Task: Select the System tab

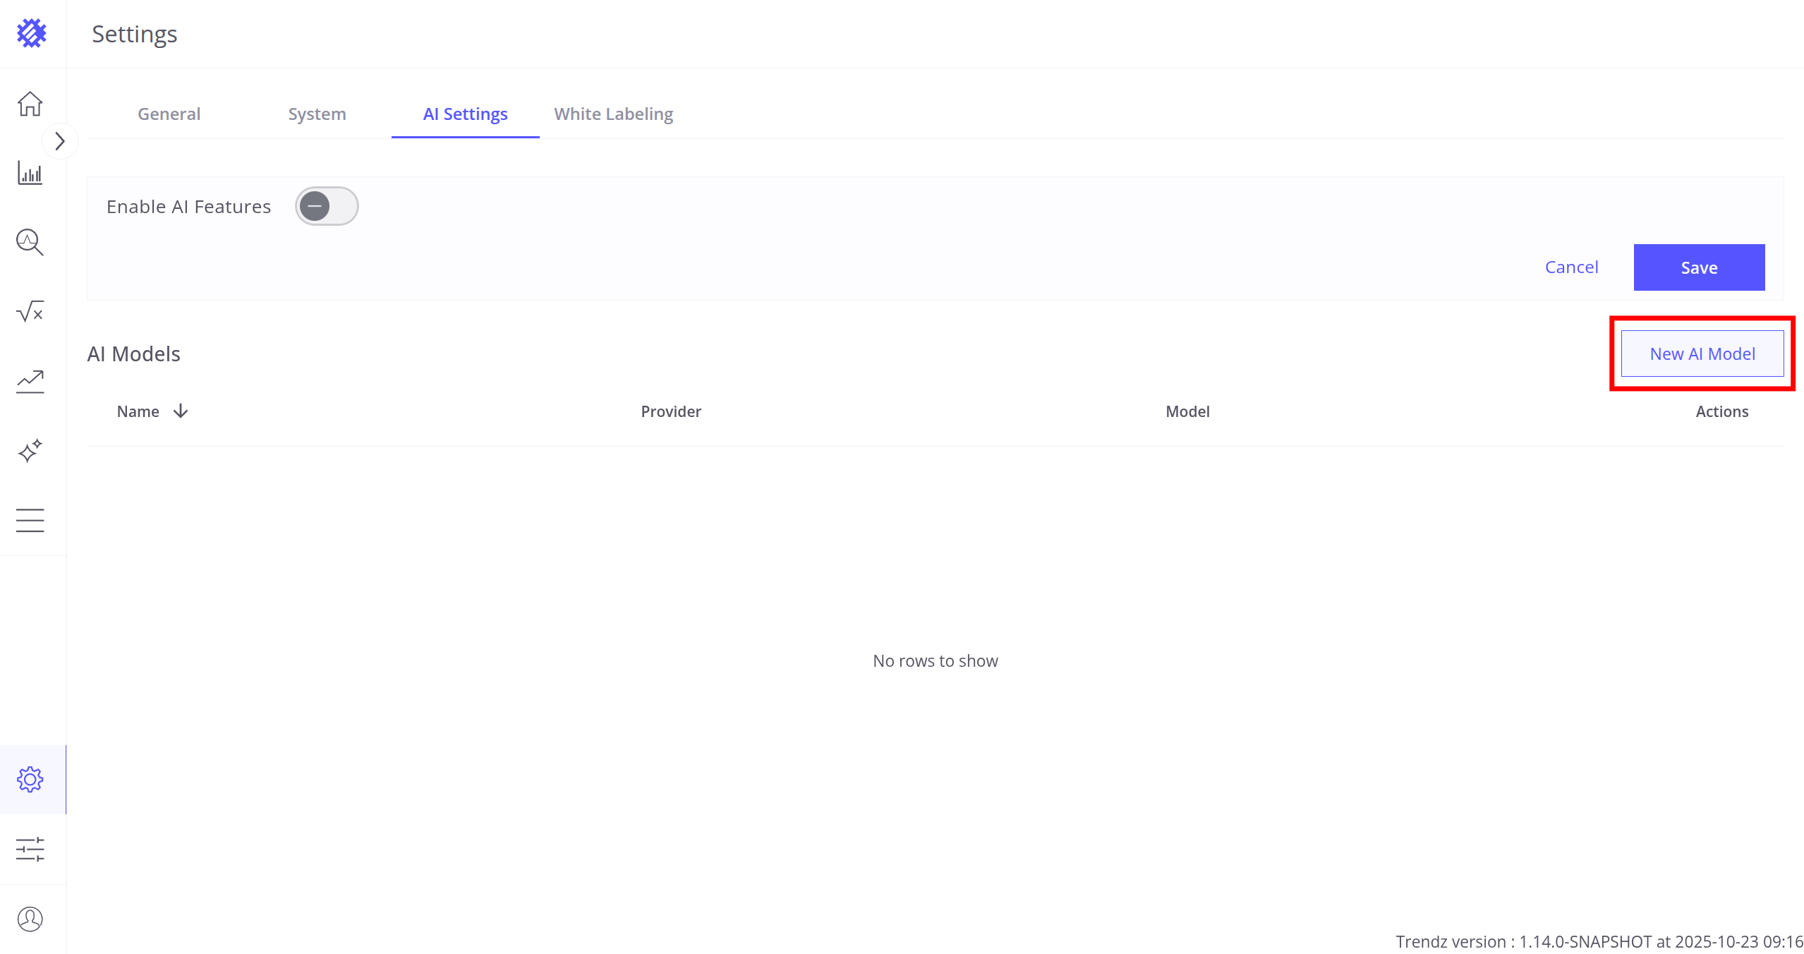Action: tap(317, 114)
